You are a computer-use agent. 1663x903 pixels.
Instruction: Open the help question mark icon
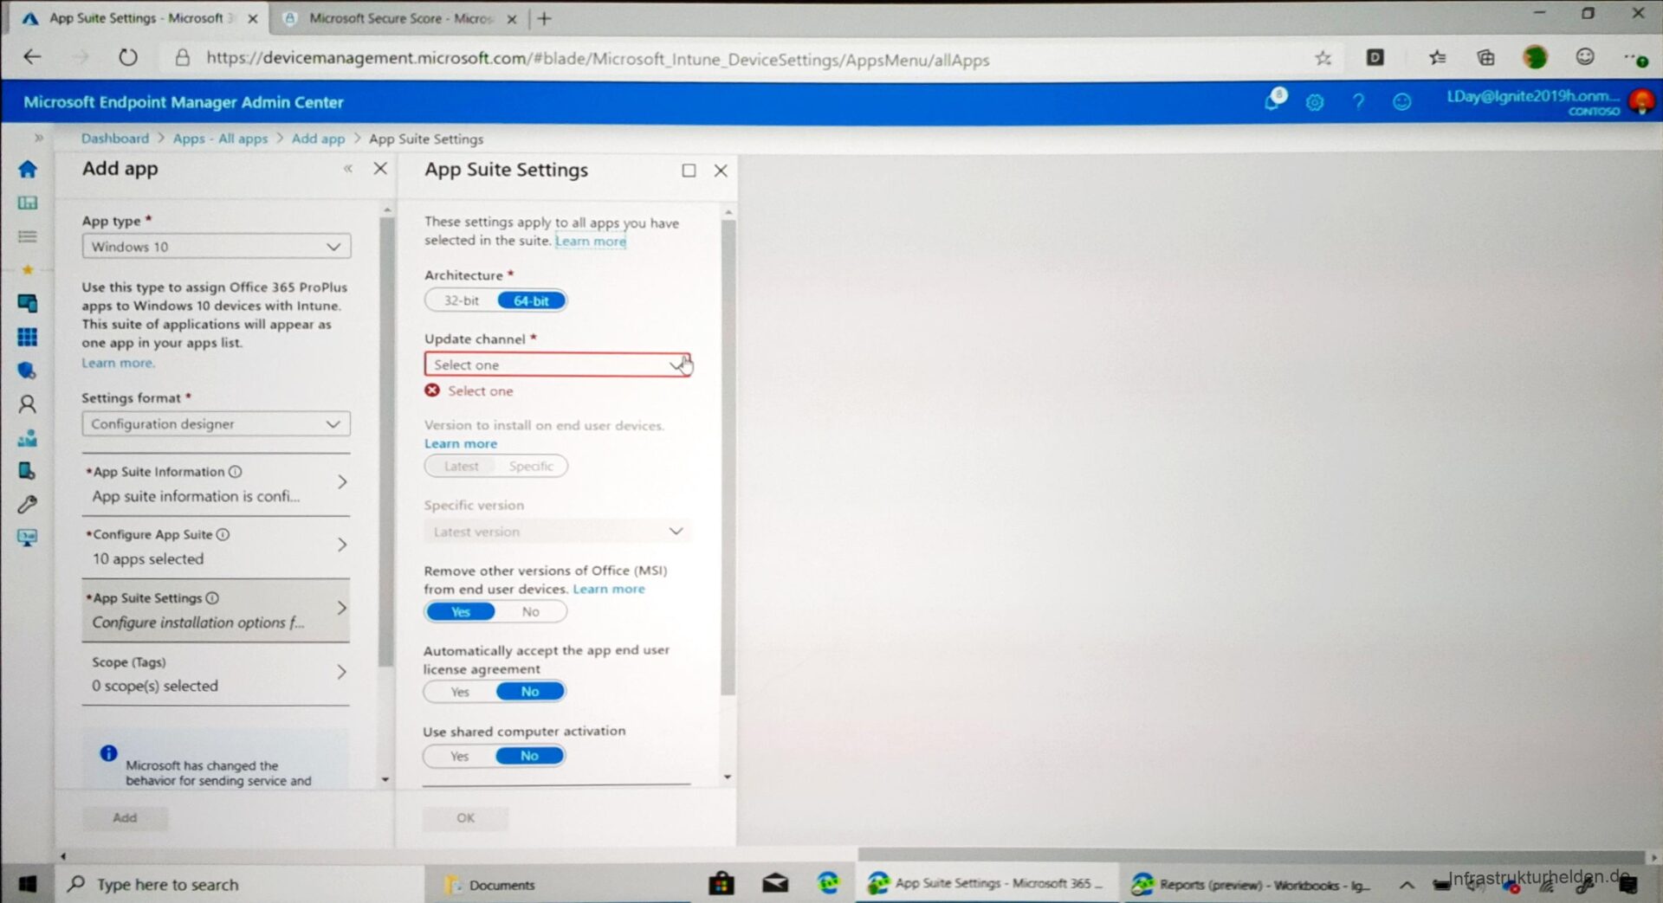click(x=1358, y=102)
